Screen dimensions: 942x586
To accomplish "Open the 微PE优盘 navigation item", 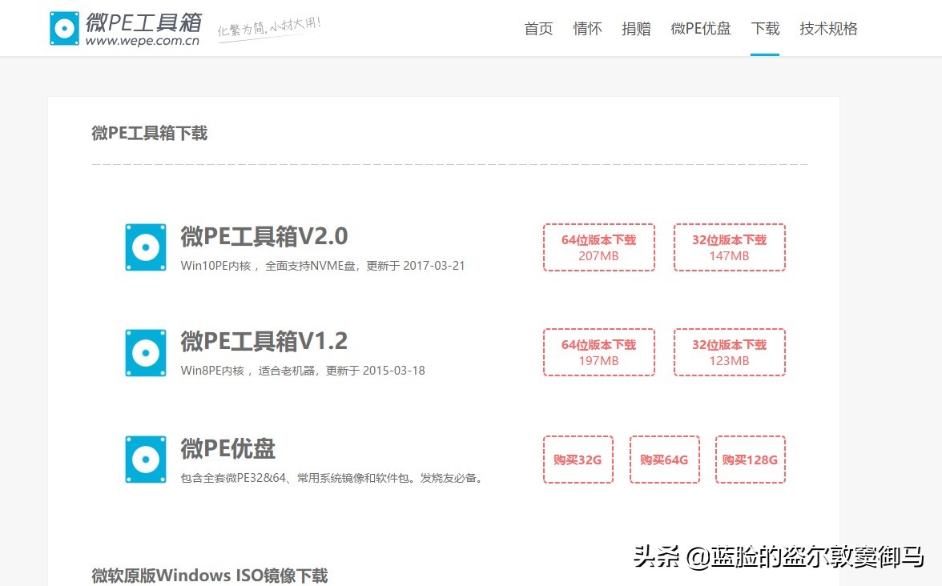I will pos(701,28).
